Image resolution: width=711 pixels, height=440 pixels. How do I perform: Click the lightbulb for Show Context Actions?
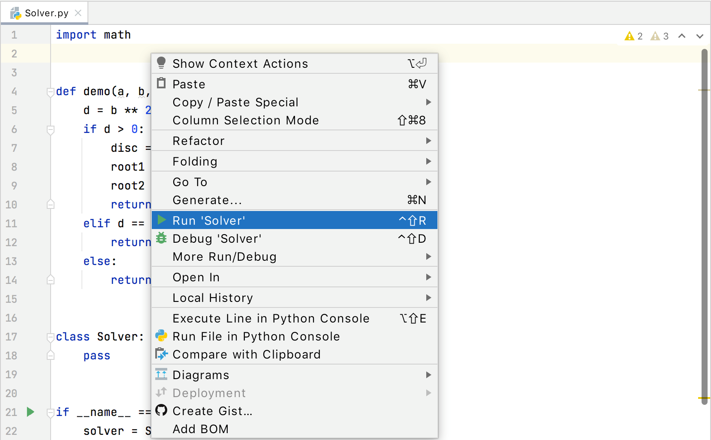click(161, 63)
